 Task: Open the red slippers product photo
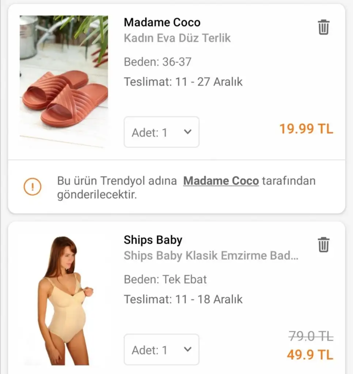[64, 81]
